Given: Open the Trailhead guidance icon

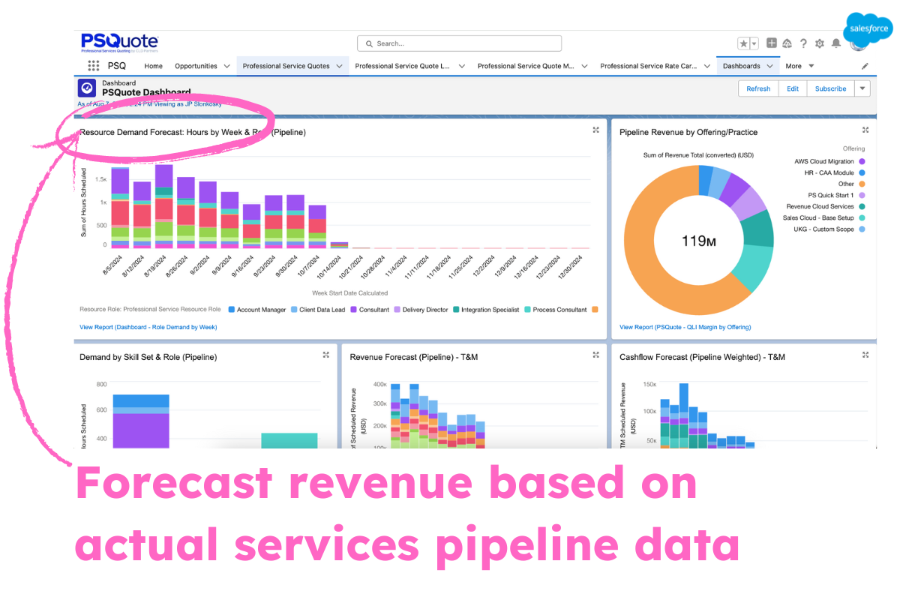Looking at the screenshot, I should coord(787,43).
